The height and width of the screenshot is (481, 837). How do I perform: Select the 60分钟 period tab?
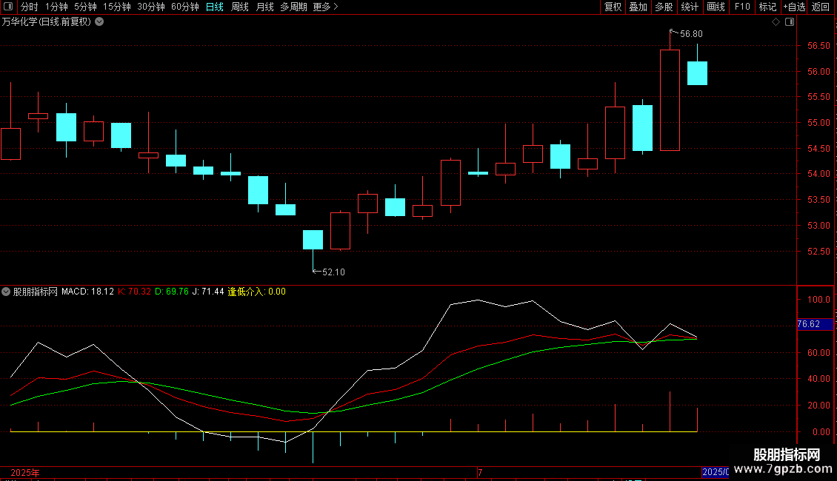pos(184,7)
